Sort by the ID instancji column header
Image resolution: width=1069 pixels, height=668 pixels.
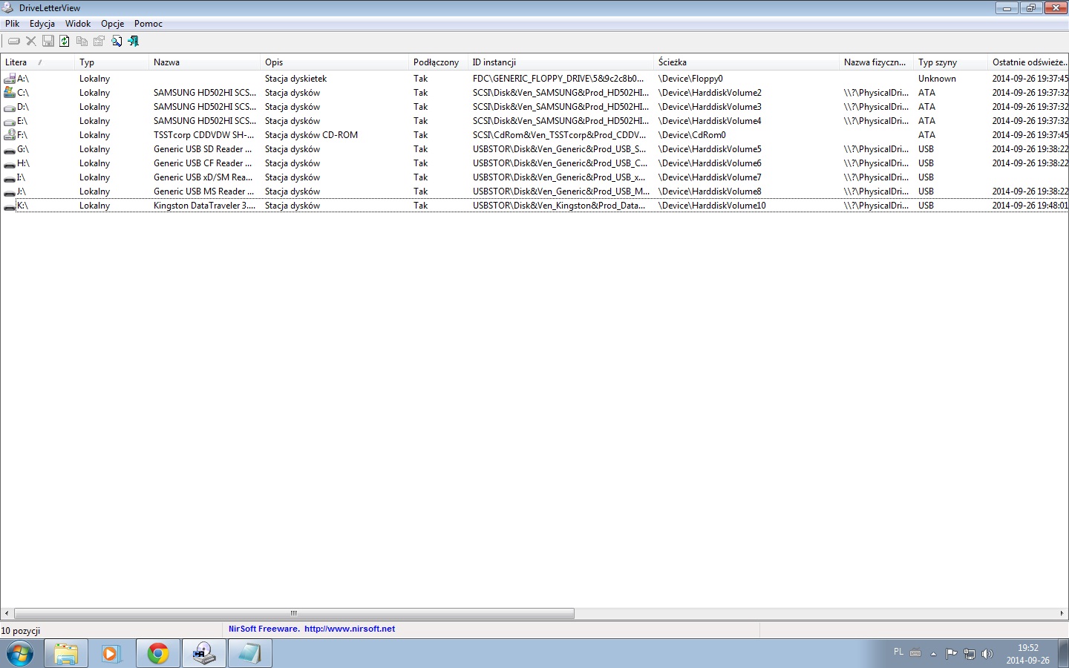[561, 62]
